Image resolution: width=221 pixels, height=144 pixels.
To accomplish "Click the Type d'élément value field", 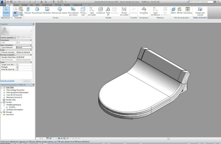I will [24, 47].
